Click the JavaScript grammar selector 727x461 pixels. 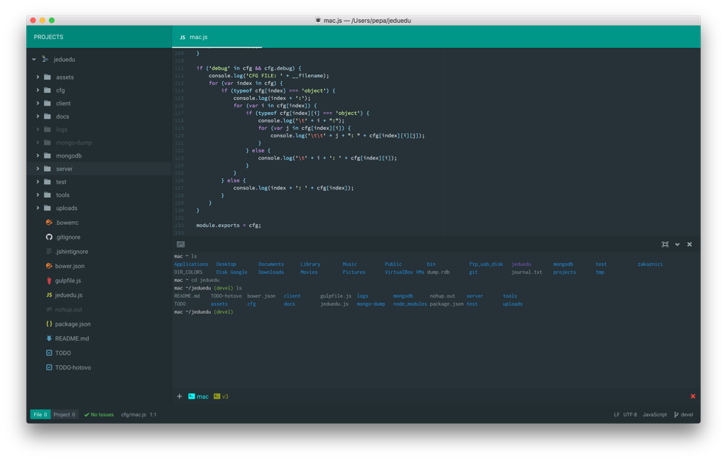(x=654, y=414)
